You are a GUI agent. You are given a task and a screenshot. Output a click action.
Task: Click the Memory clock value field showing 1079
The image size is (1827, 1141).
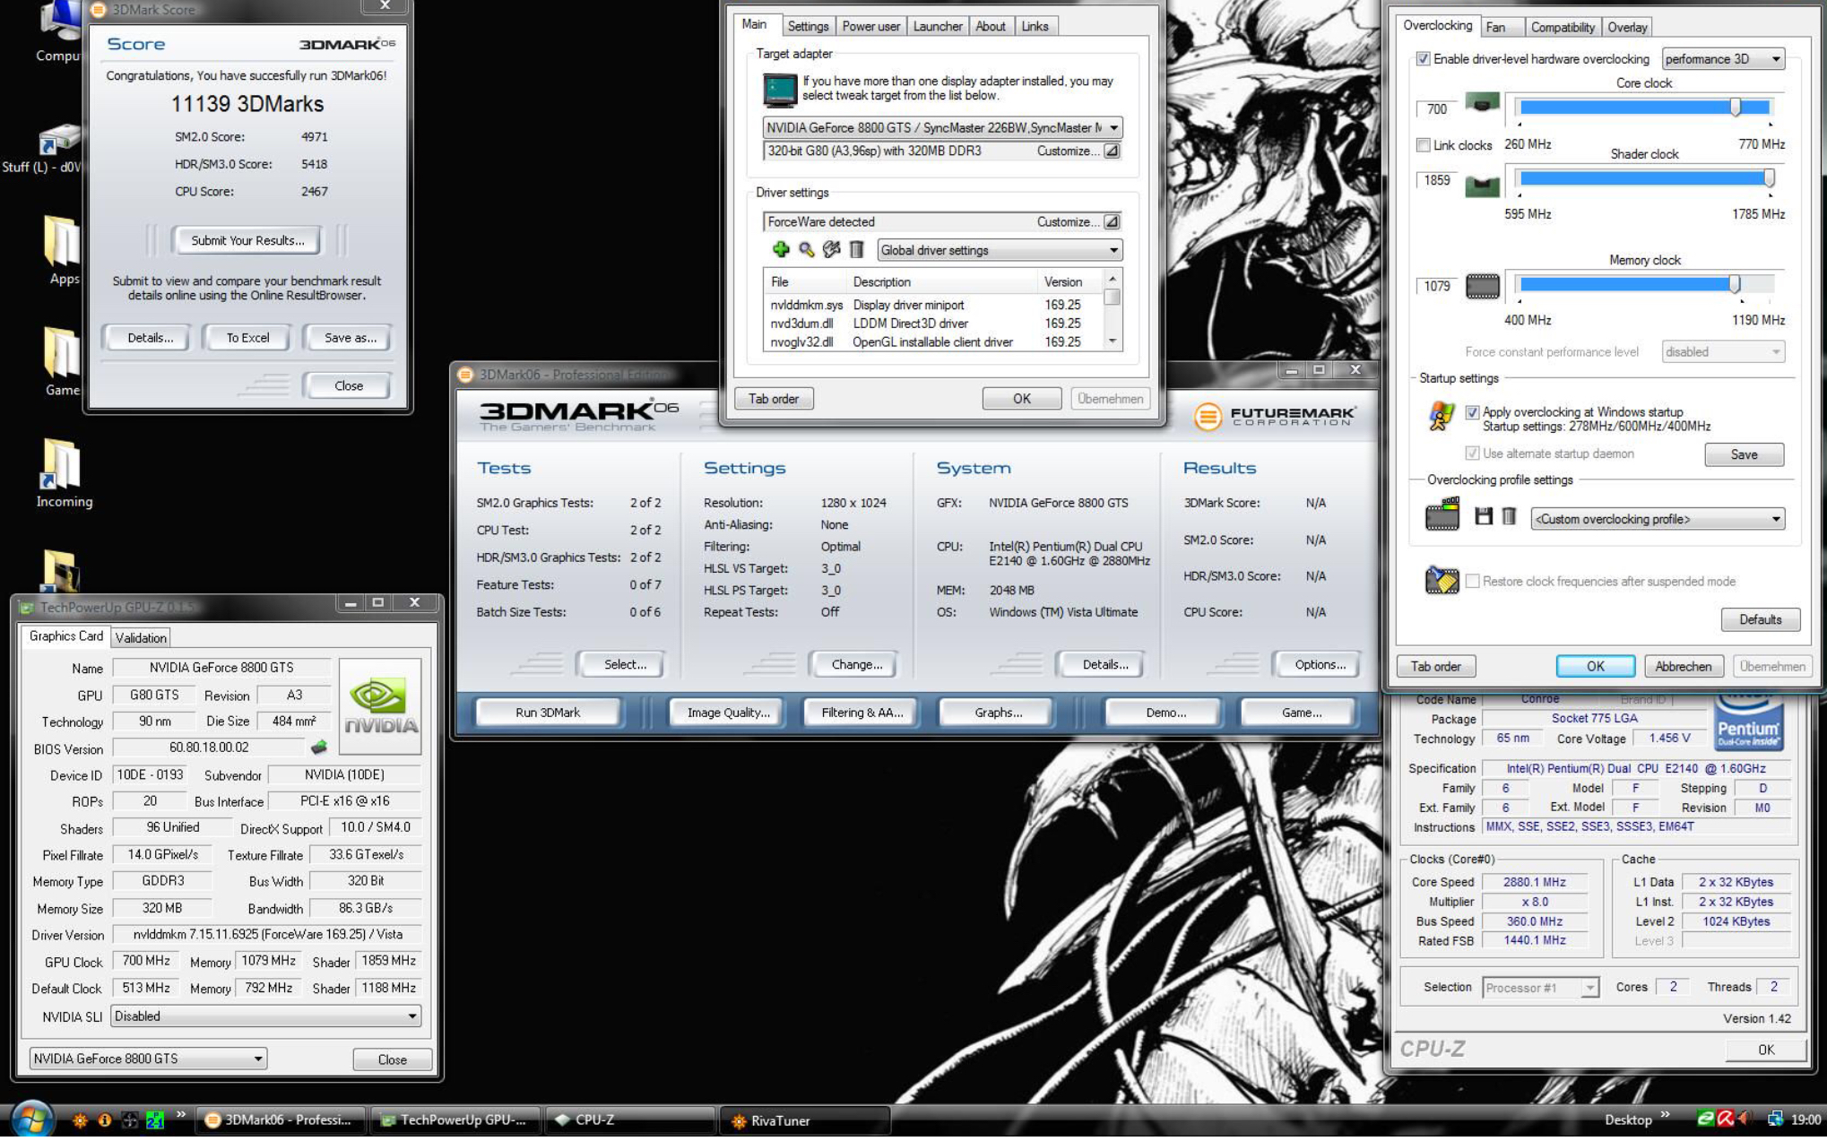[1437, 286]
